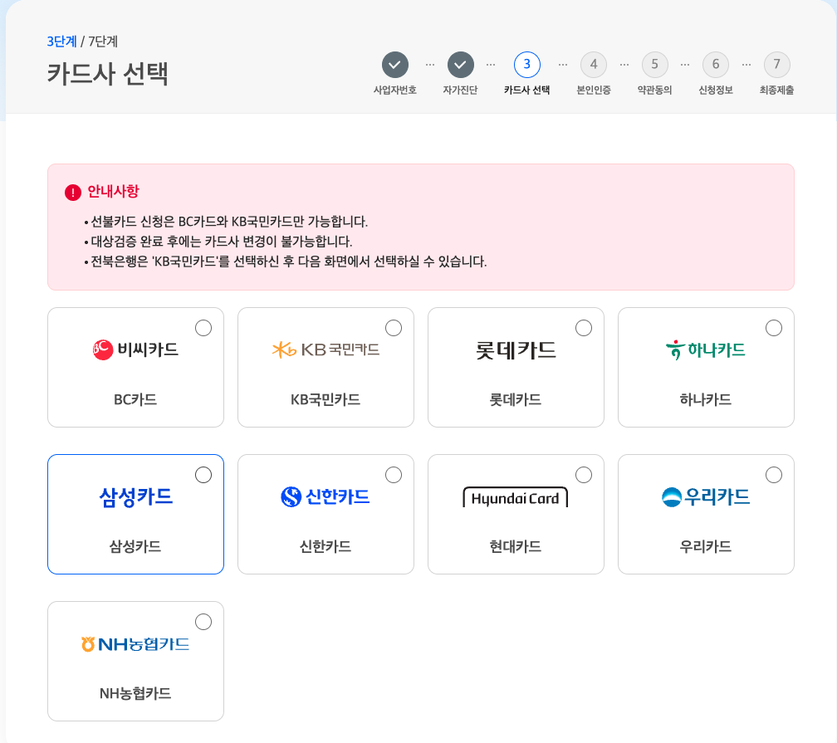Image resolution: width=837 pixels, height=743 pixels.
Task: Click the completed step 1 checkmark circle
Action: tap(395, 65)
